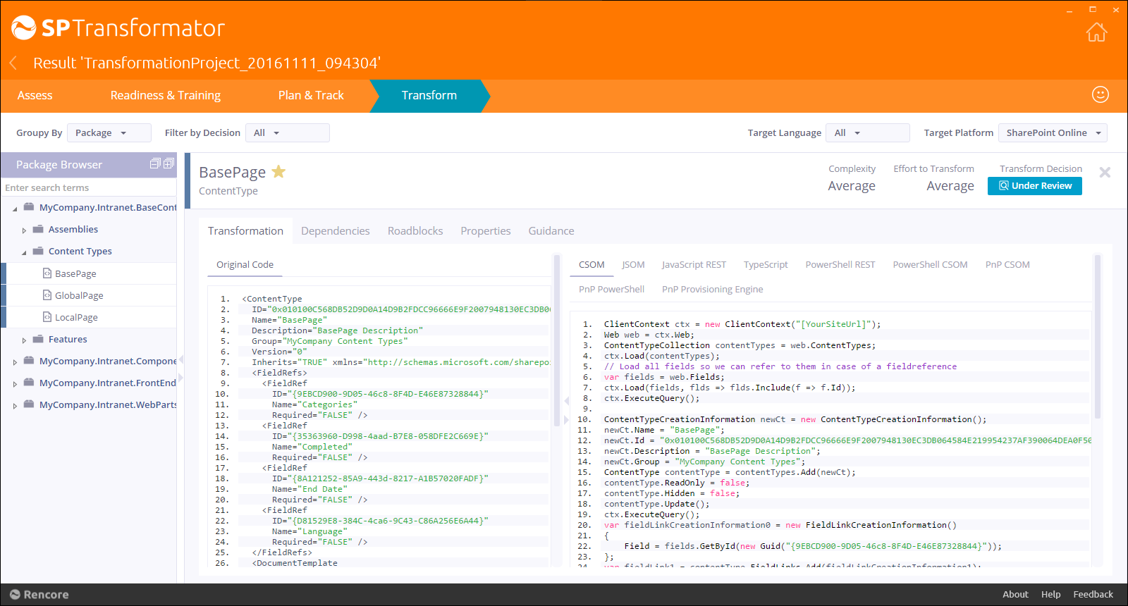
Task: Click the Under Review decision button
Action: (x=1035, y=186)
